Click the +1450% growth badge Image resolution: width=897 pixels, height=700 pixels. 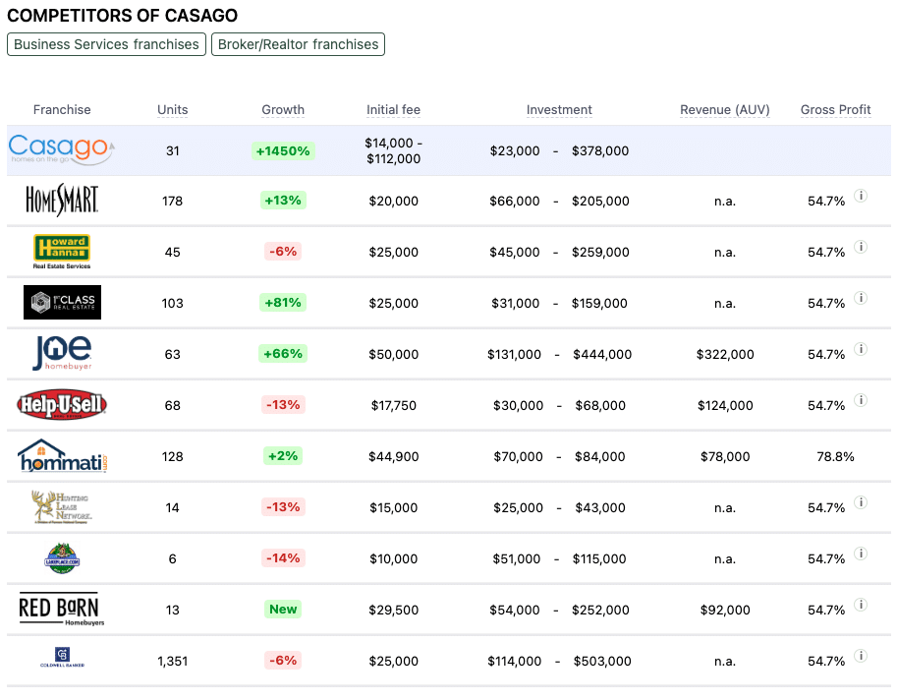click(x=283, y=150)
